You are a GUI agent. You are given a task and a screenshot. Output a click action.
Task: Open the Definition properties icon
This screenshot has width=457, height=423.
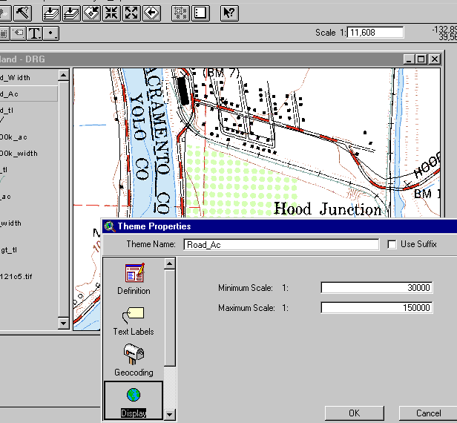click(x=134, y=278)
